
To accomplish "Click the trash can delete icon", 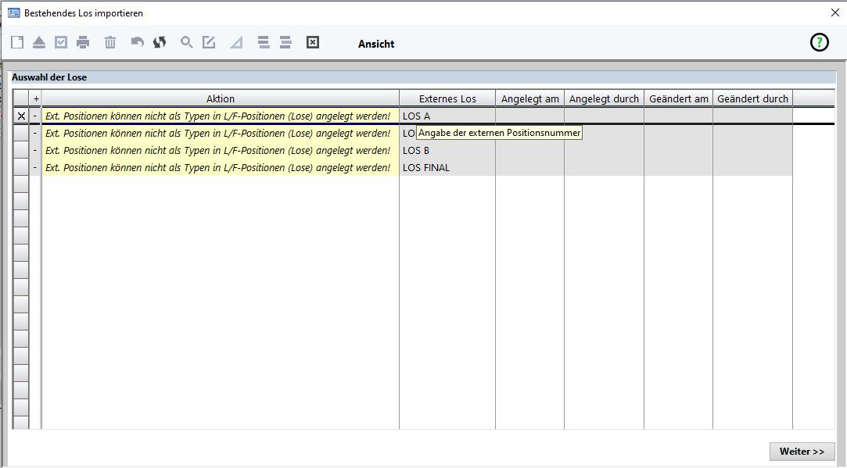I will (110, 43).
